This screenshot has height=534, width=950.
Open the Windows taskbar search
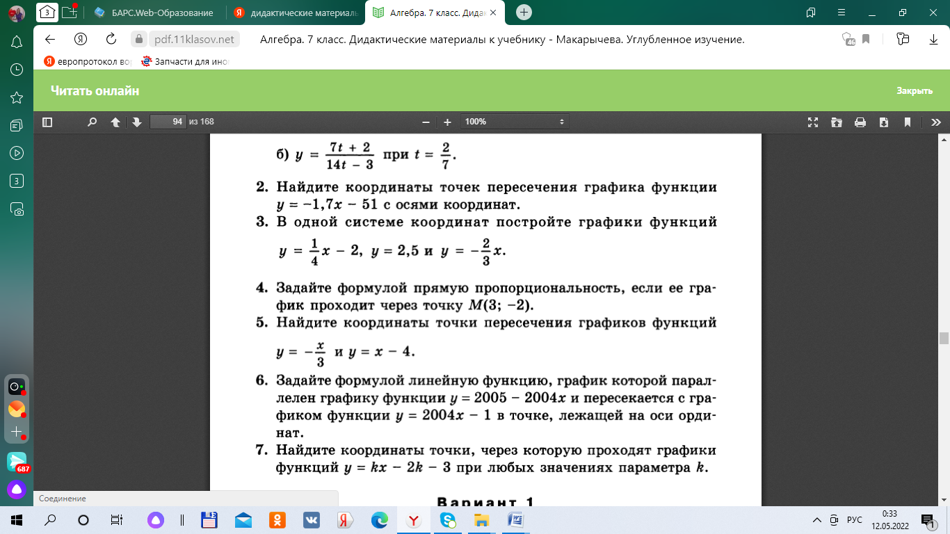pos(50,520)
